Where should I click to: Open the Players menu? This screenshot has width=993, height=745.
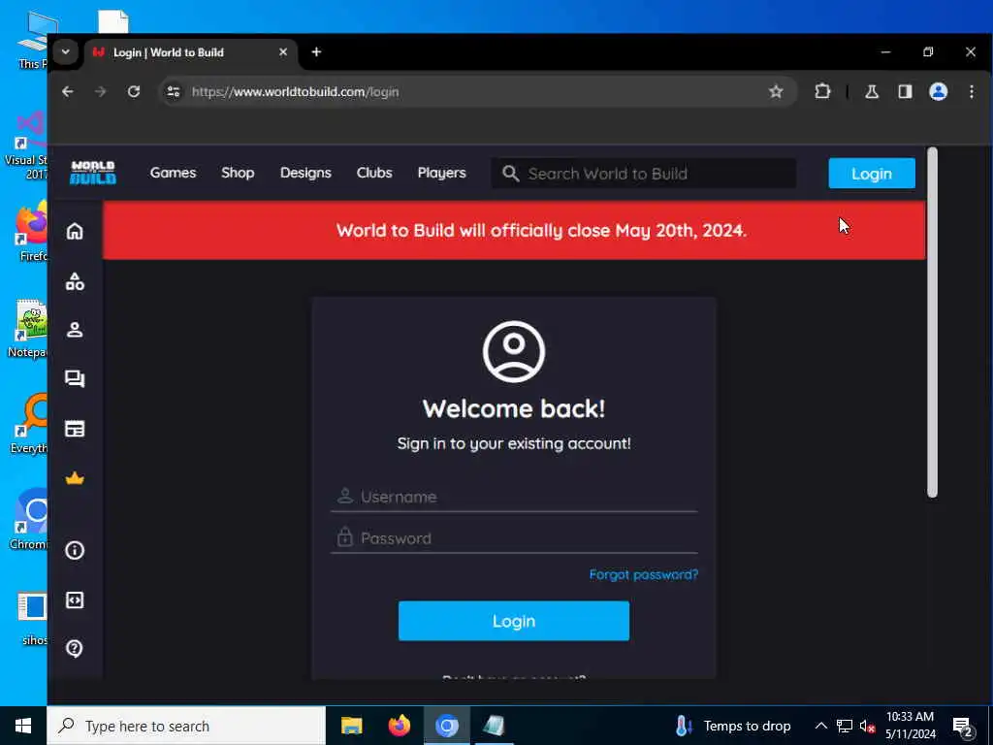(441, 173)
